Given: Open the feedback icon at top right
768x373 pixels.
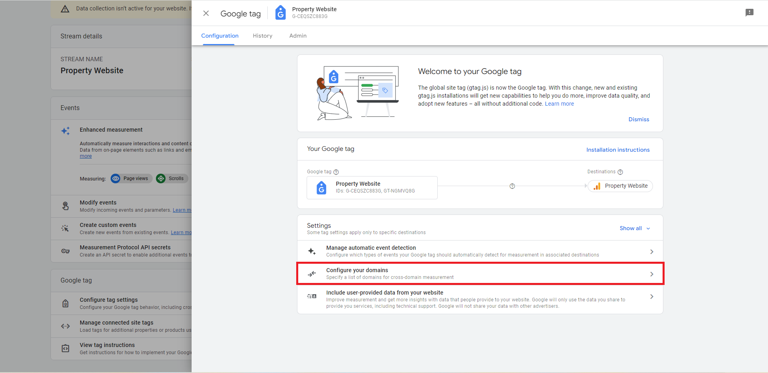Looking at the screenshot, I should [x=749, y=13].
